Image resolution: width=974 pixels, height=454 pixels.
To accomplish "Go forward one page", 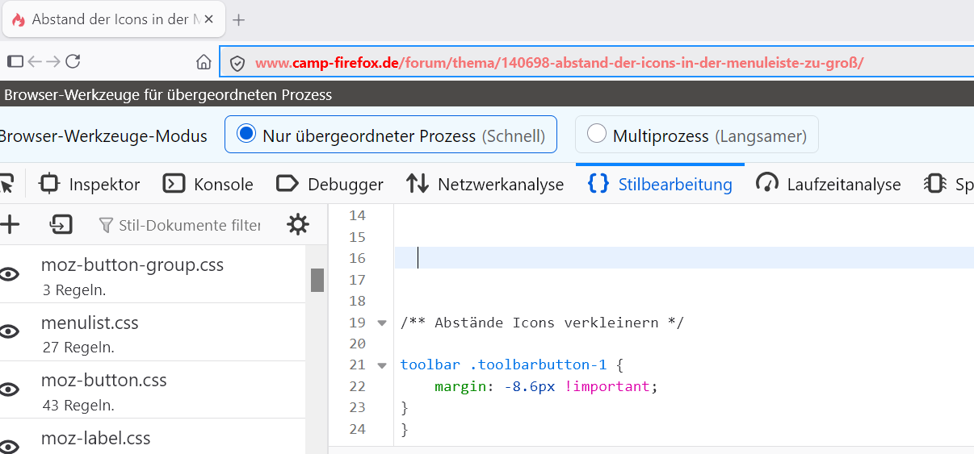I will 53,61.
